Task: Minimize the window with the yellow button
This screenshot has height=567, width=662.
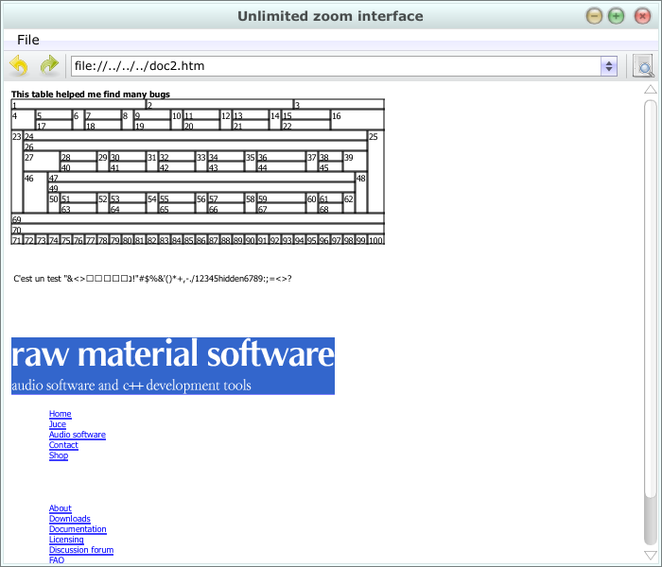Action: (594, 16)
